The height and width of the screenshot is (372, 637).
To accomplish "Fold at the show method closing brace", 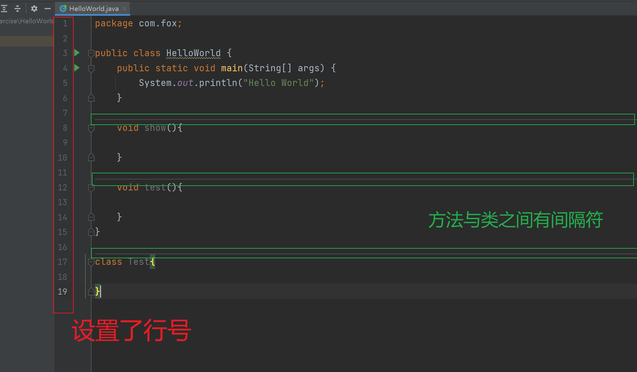I will tap(91, 157).
